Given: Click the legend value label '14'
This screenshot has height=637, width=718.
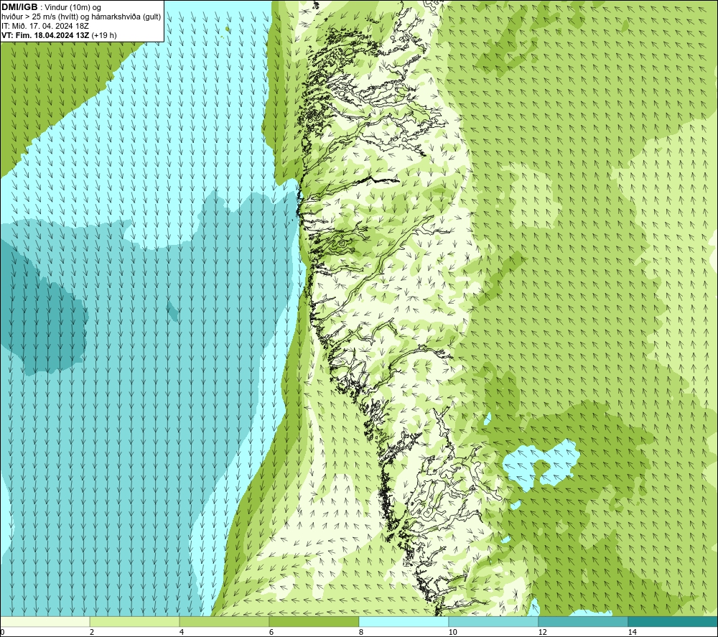Looking at the screenshot, I should [632, 632].
